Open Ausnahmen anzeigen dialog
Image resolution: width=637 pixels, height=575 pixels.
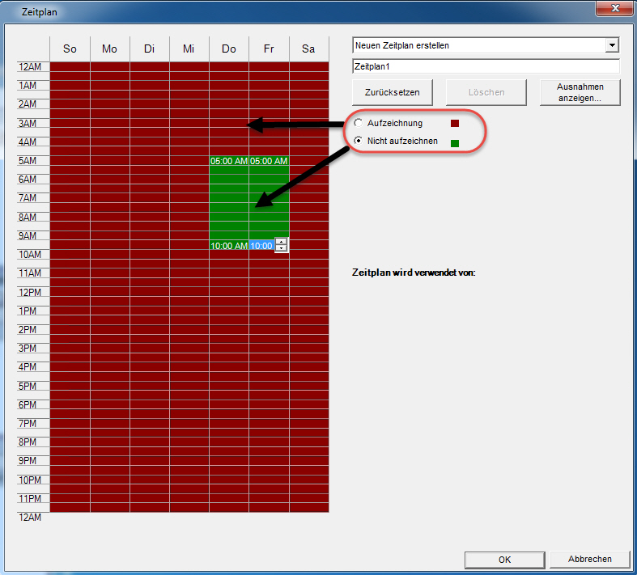tap(580, 92)
